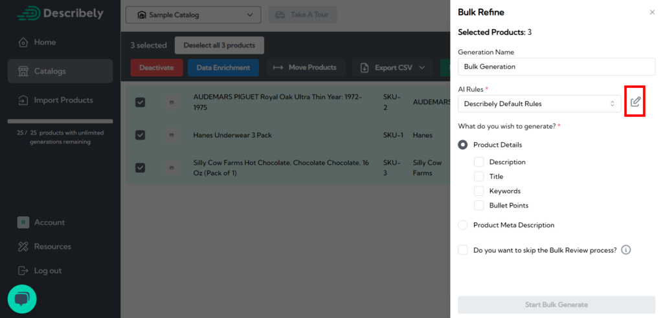The image size is (663, 318).
Task: Go to Catalogs in the sidebar
Action: pyautogui.click(x=60, y=71)
